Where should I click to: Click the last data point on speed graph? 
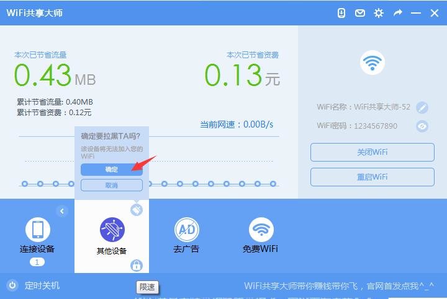[x=273, y=184]
